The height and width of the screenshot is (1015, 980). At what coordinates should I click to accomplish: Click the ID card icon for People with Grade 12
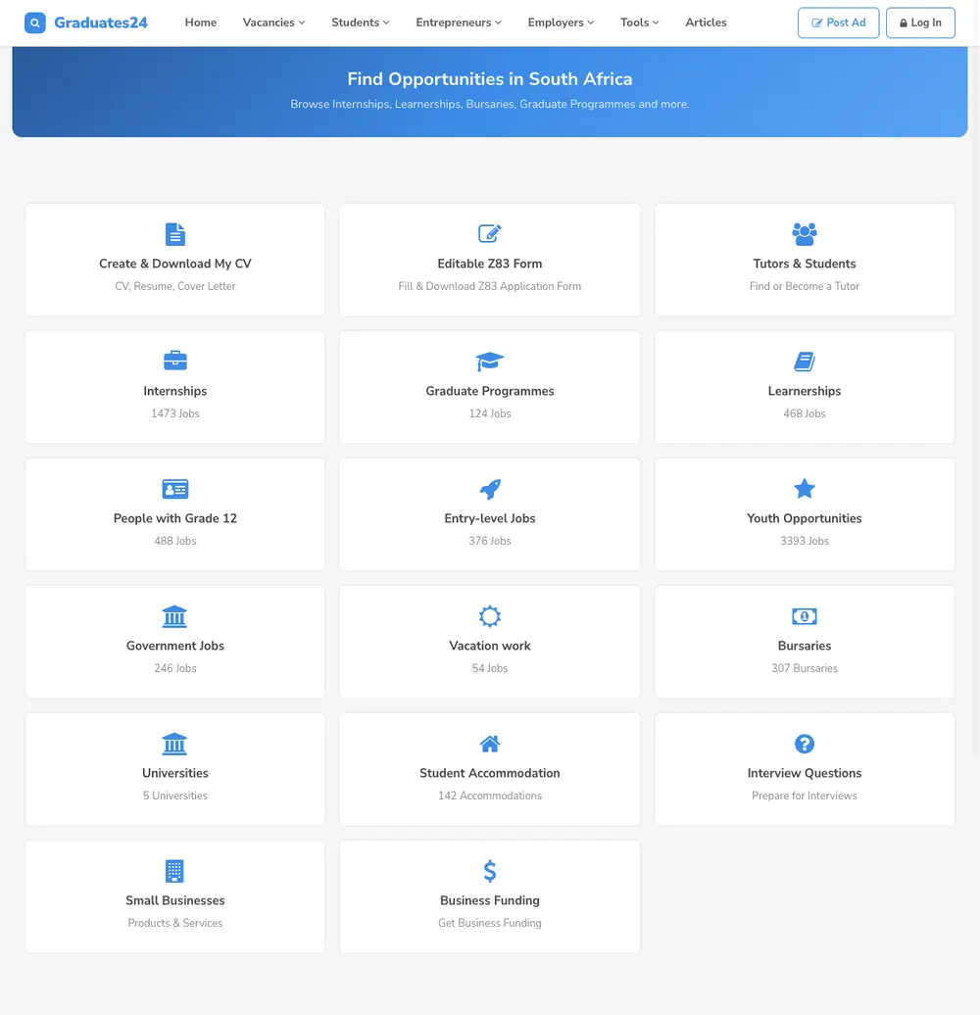pos(174,489)
